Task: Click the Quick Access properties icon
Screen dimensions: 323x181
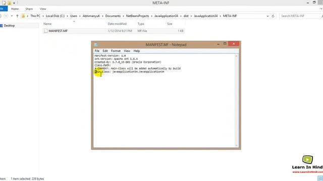Action: pyautogui.click(x=4, y=3)
